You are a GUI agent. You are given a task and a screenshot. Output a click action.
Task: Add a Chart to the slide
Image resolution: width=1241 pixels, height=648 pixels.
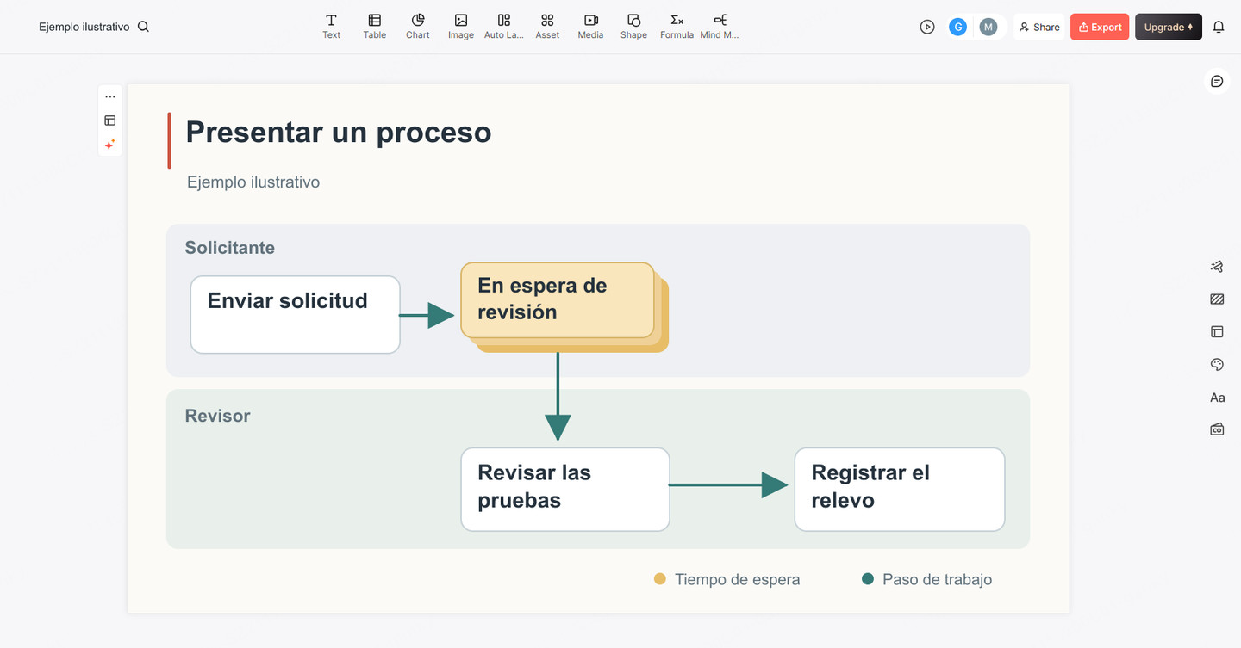(417, 26)
